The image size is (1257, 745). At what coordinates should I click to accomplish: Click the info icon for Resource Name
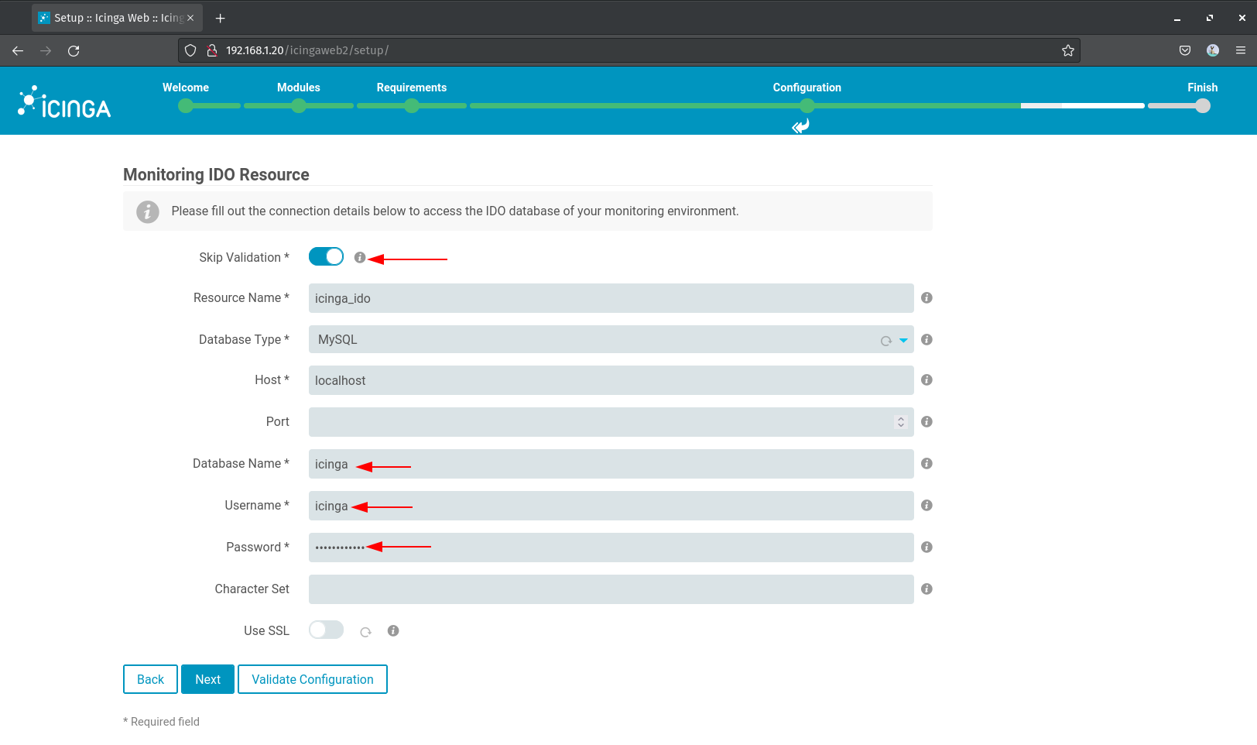pos(926,297)
